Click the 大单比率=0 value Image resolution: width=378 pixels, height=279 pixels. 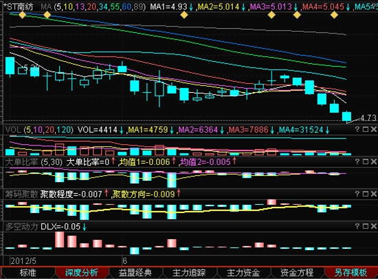pos(88,162)
